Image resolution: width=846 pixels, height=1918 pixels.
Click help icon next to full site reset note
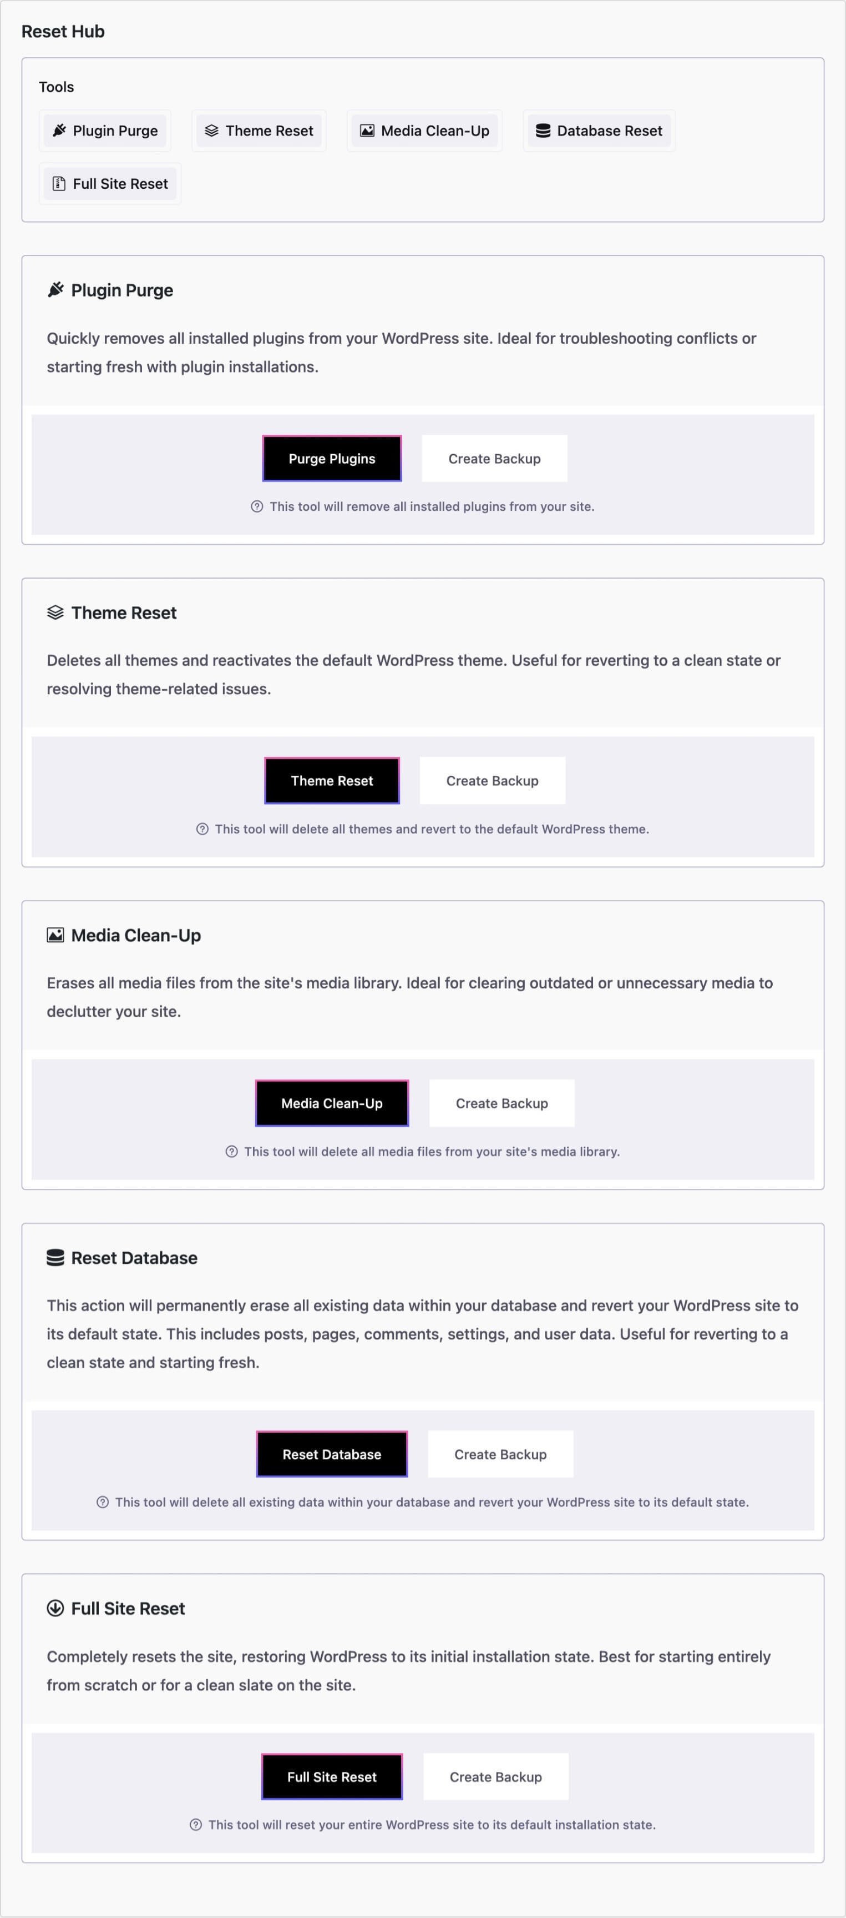tap(196, 1824)
